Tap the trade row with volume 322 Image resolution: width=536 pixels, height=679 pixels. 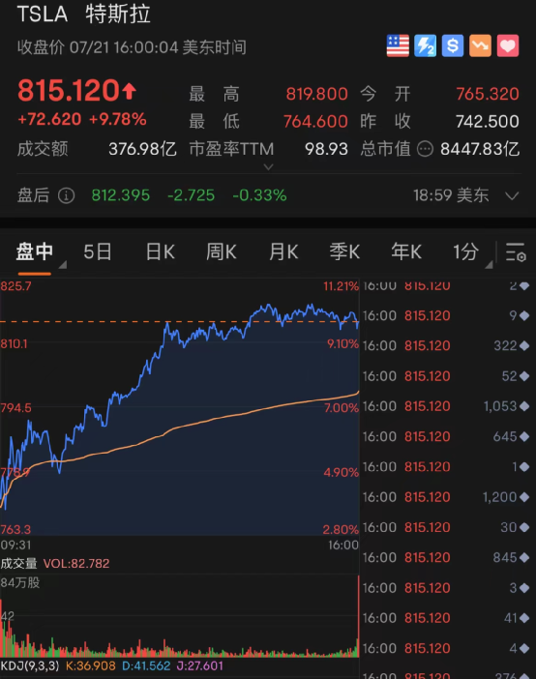[446, 346]
